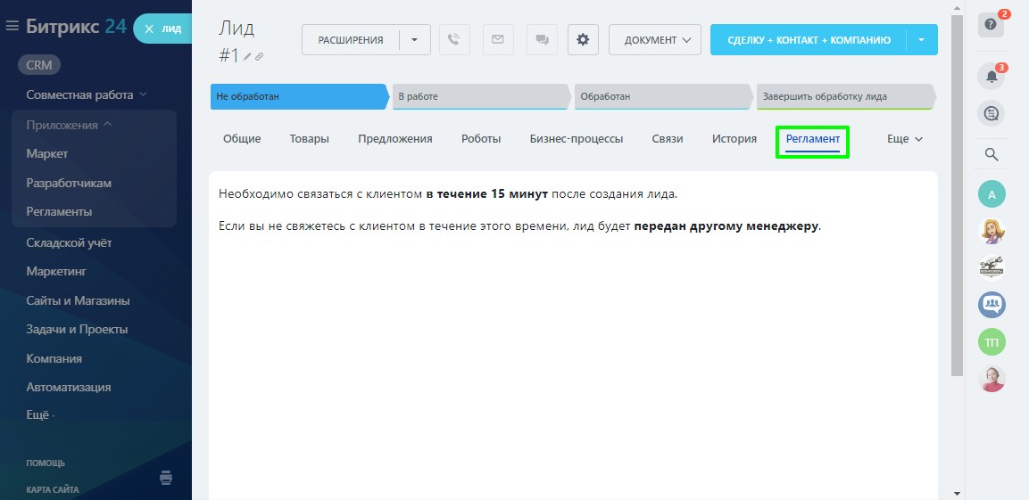Open Складской учёт in the sidebar
Image resolution: width=1029 pixels, height=500 pixels.
69,242
